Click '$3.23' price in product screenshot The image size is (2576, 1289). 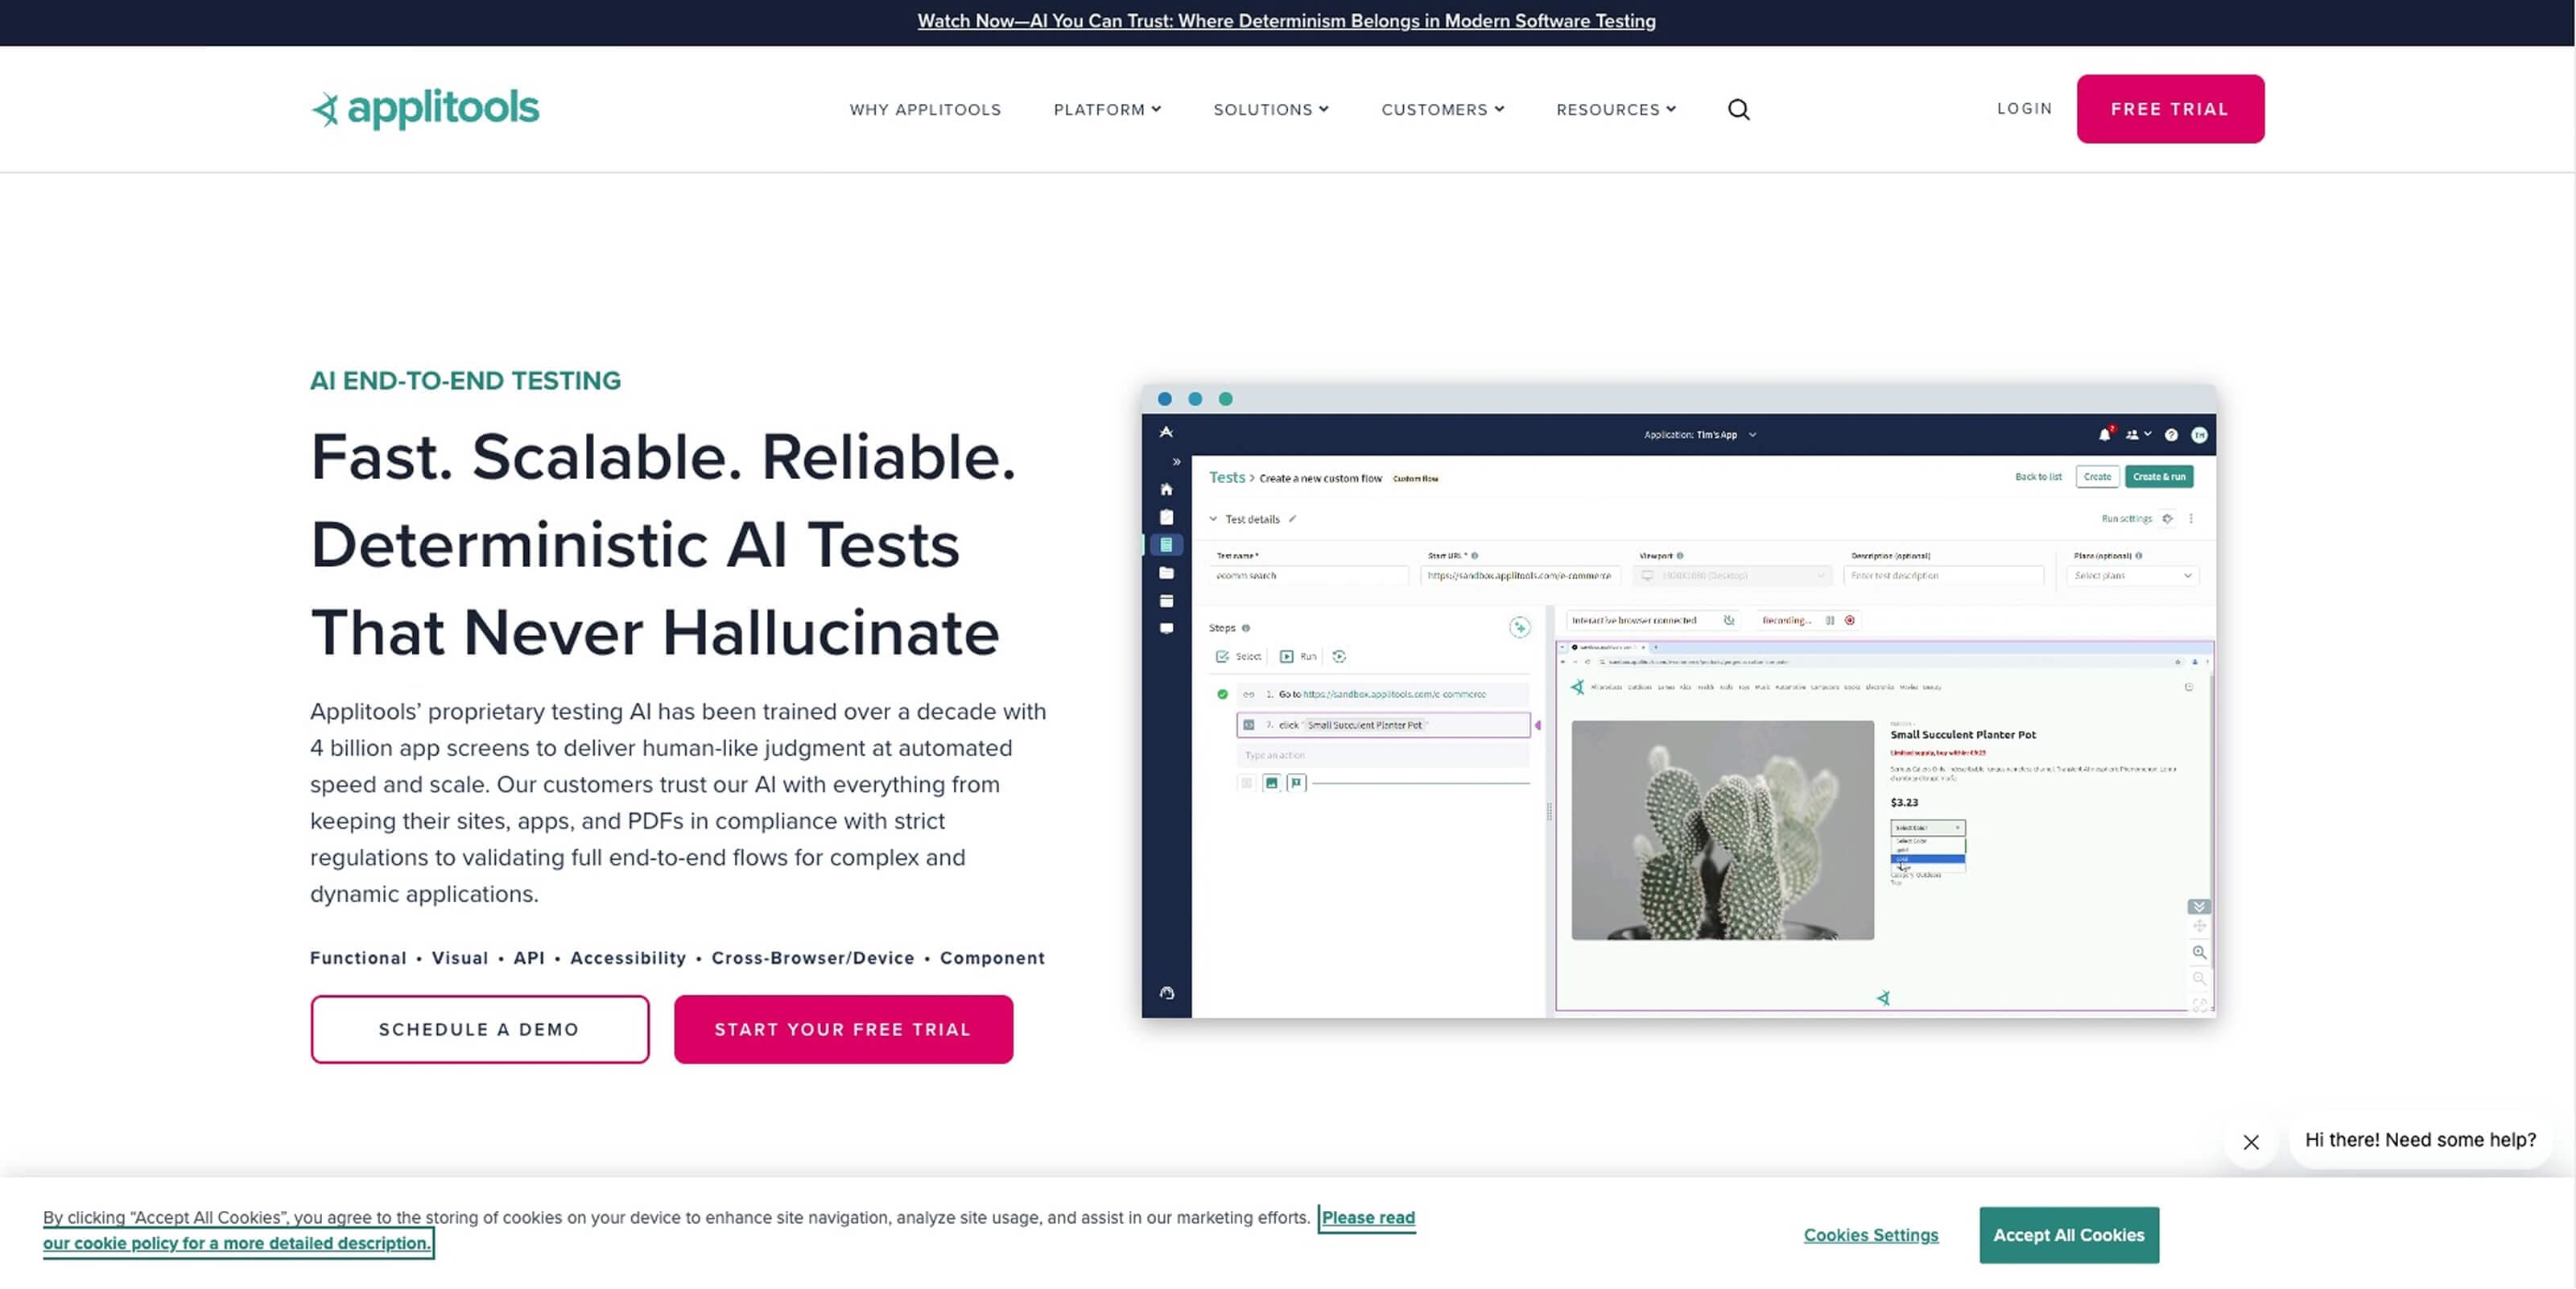click(1904, 803)
